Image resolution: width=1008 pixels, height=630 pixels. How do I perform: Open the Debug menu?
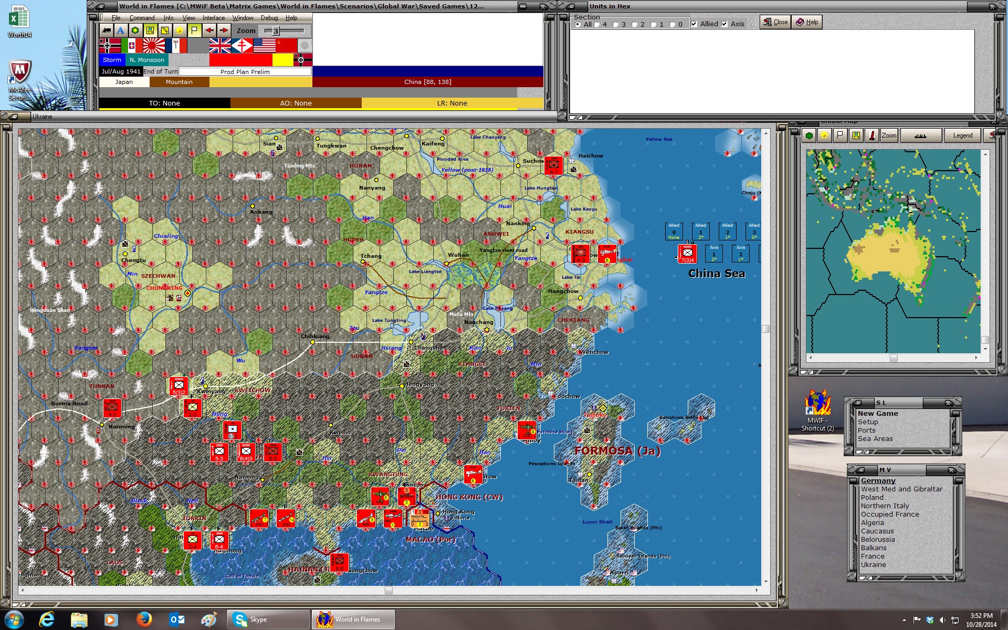(270, 18)
